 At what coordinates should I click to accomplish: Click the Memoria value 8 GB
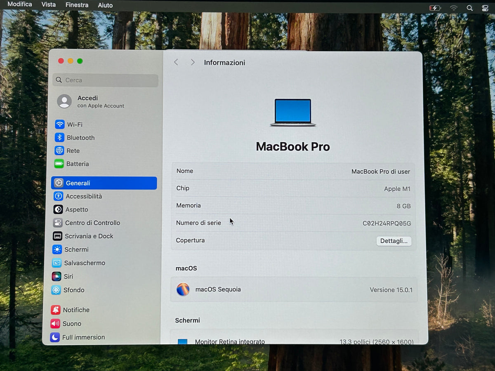click(403, 206)
